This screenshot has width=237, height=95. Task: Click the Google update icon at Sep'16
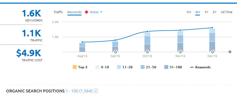(115, 52)
